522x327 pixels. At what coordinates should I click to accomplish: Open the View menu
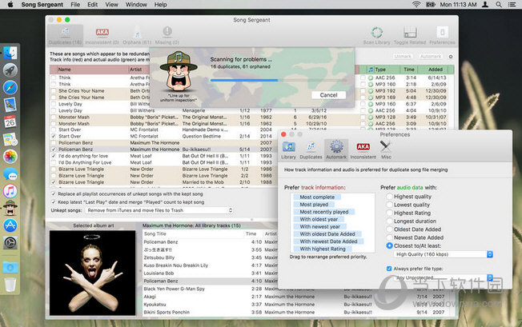(x=111, y=5)
